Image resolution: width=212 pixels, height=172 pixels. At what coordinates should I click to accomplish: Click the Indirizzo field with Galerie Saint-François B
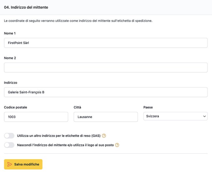(106, 92)
